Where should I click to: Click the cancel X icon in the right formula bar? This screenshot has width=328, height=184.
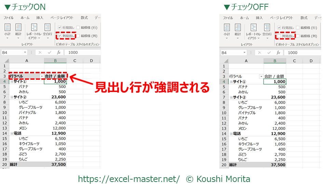(x=260, y=53)
